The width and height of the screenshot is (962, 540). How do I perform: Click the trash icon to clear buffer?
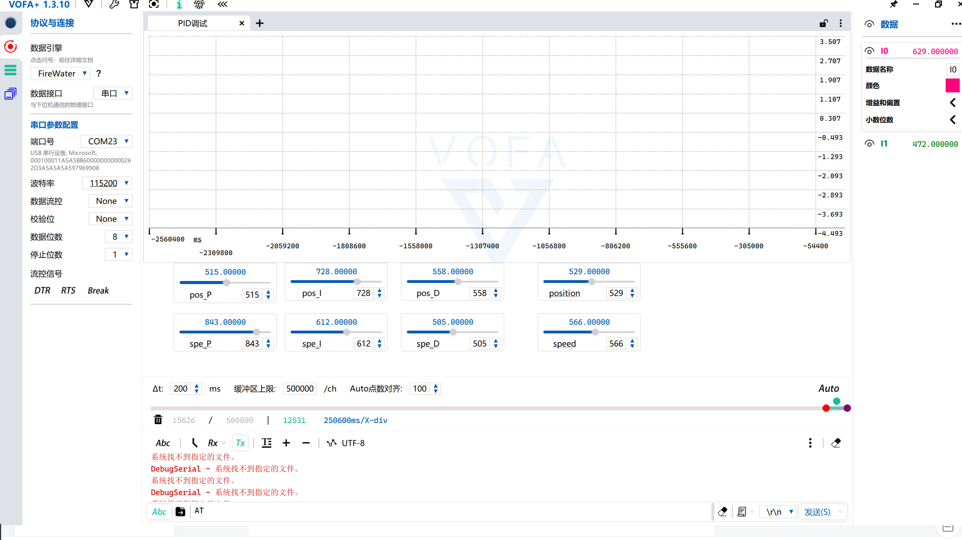(158, 420)
